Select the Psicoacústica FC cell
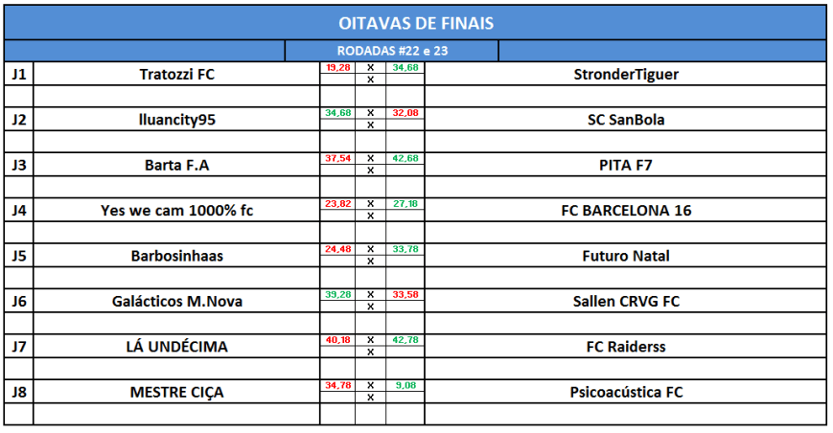Screen dimensions: 833x433 tap(626, 392)
